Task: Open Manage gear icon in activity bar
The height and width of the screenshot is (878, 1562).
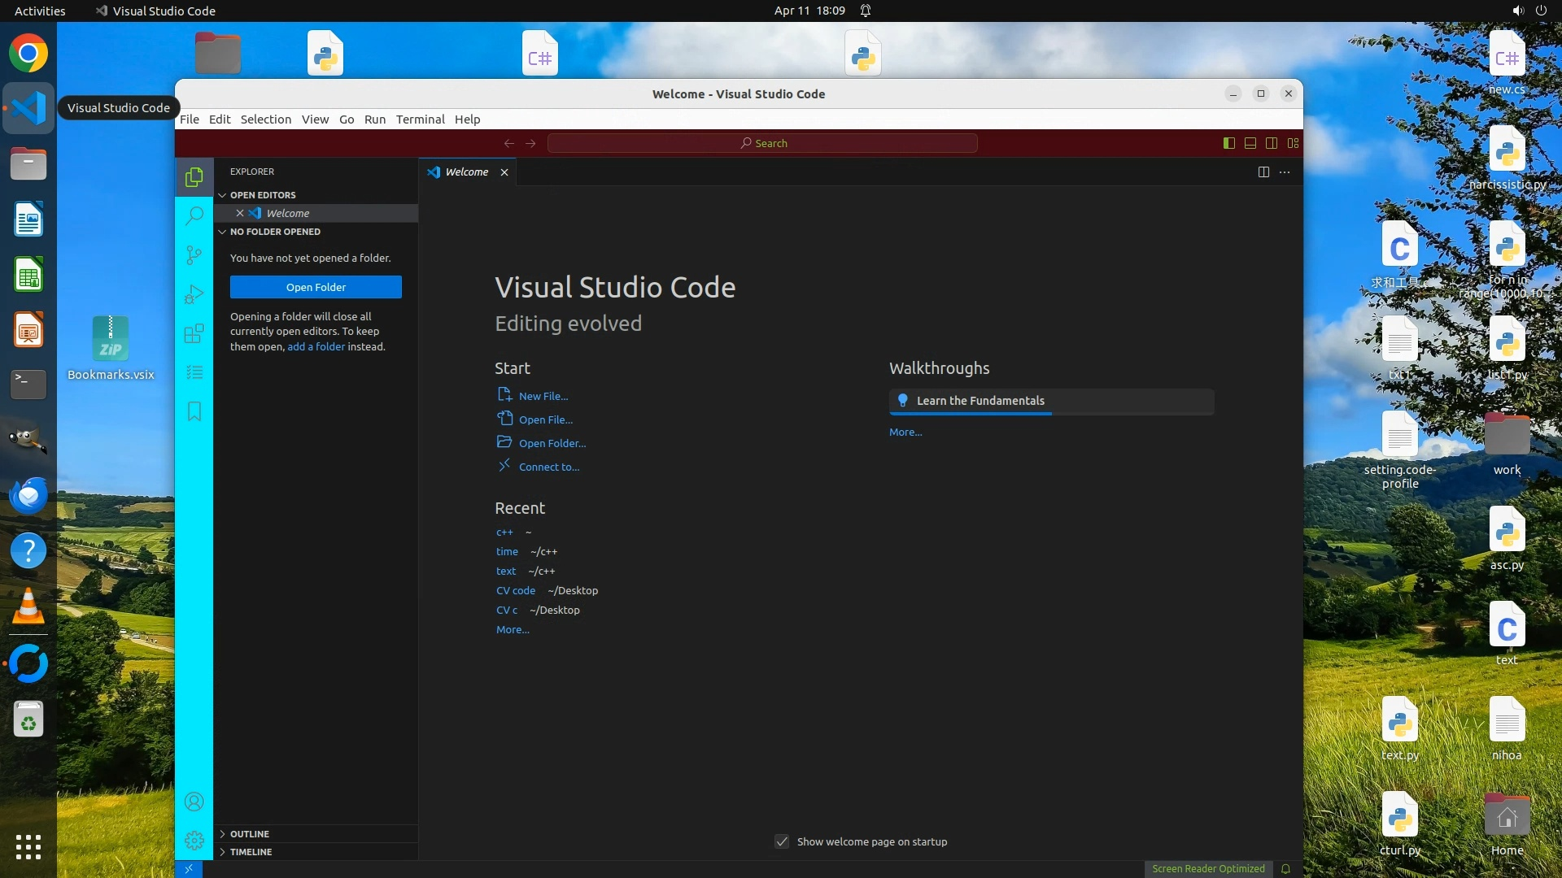Action: click(x=194, y=840)
